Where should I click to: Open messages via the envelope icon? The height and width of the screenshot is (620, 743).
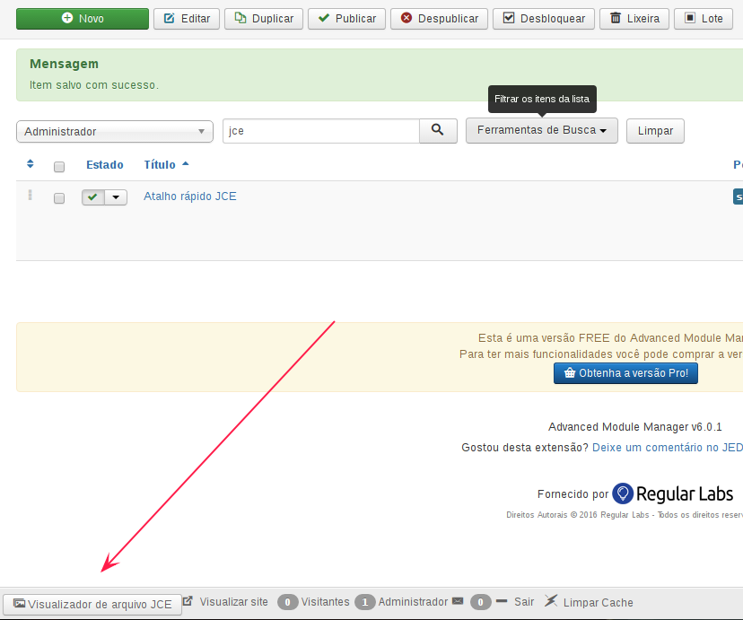[459, 601]
